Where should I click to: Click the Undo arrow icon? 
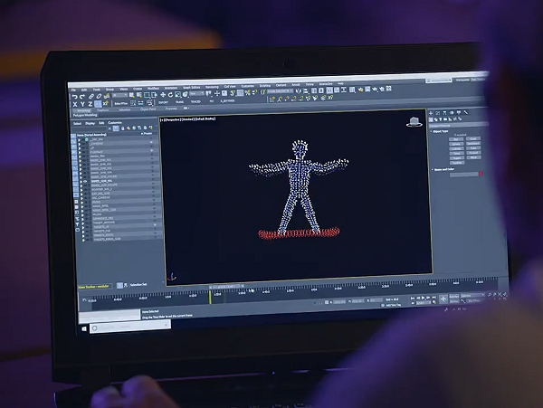coord(75,97)
